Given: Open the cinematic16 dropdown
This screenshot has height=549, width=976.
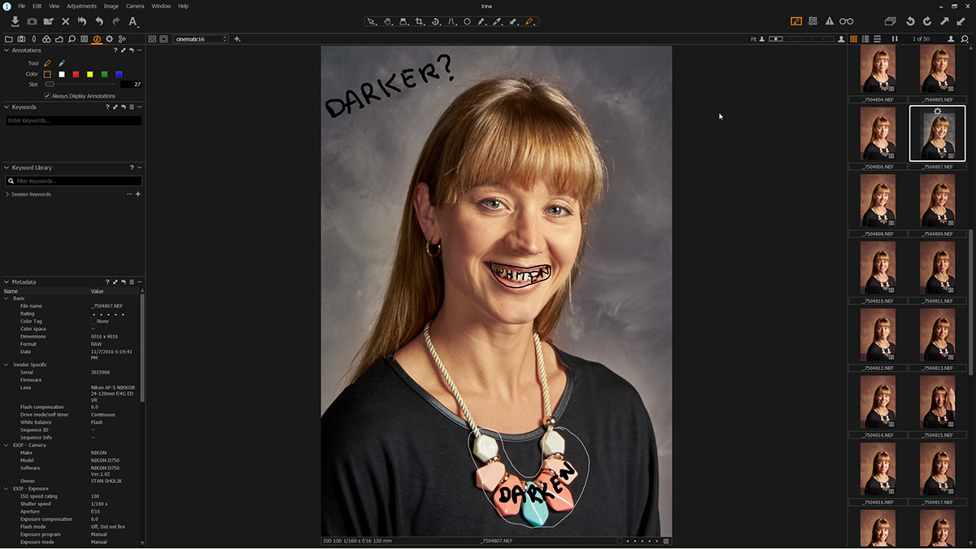Looking at the screenshot, I should [201, 38].
